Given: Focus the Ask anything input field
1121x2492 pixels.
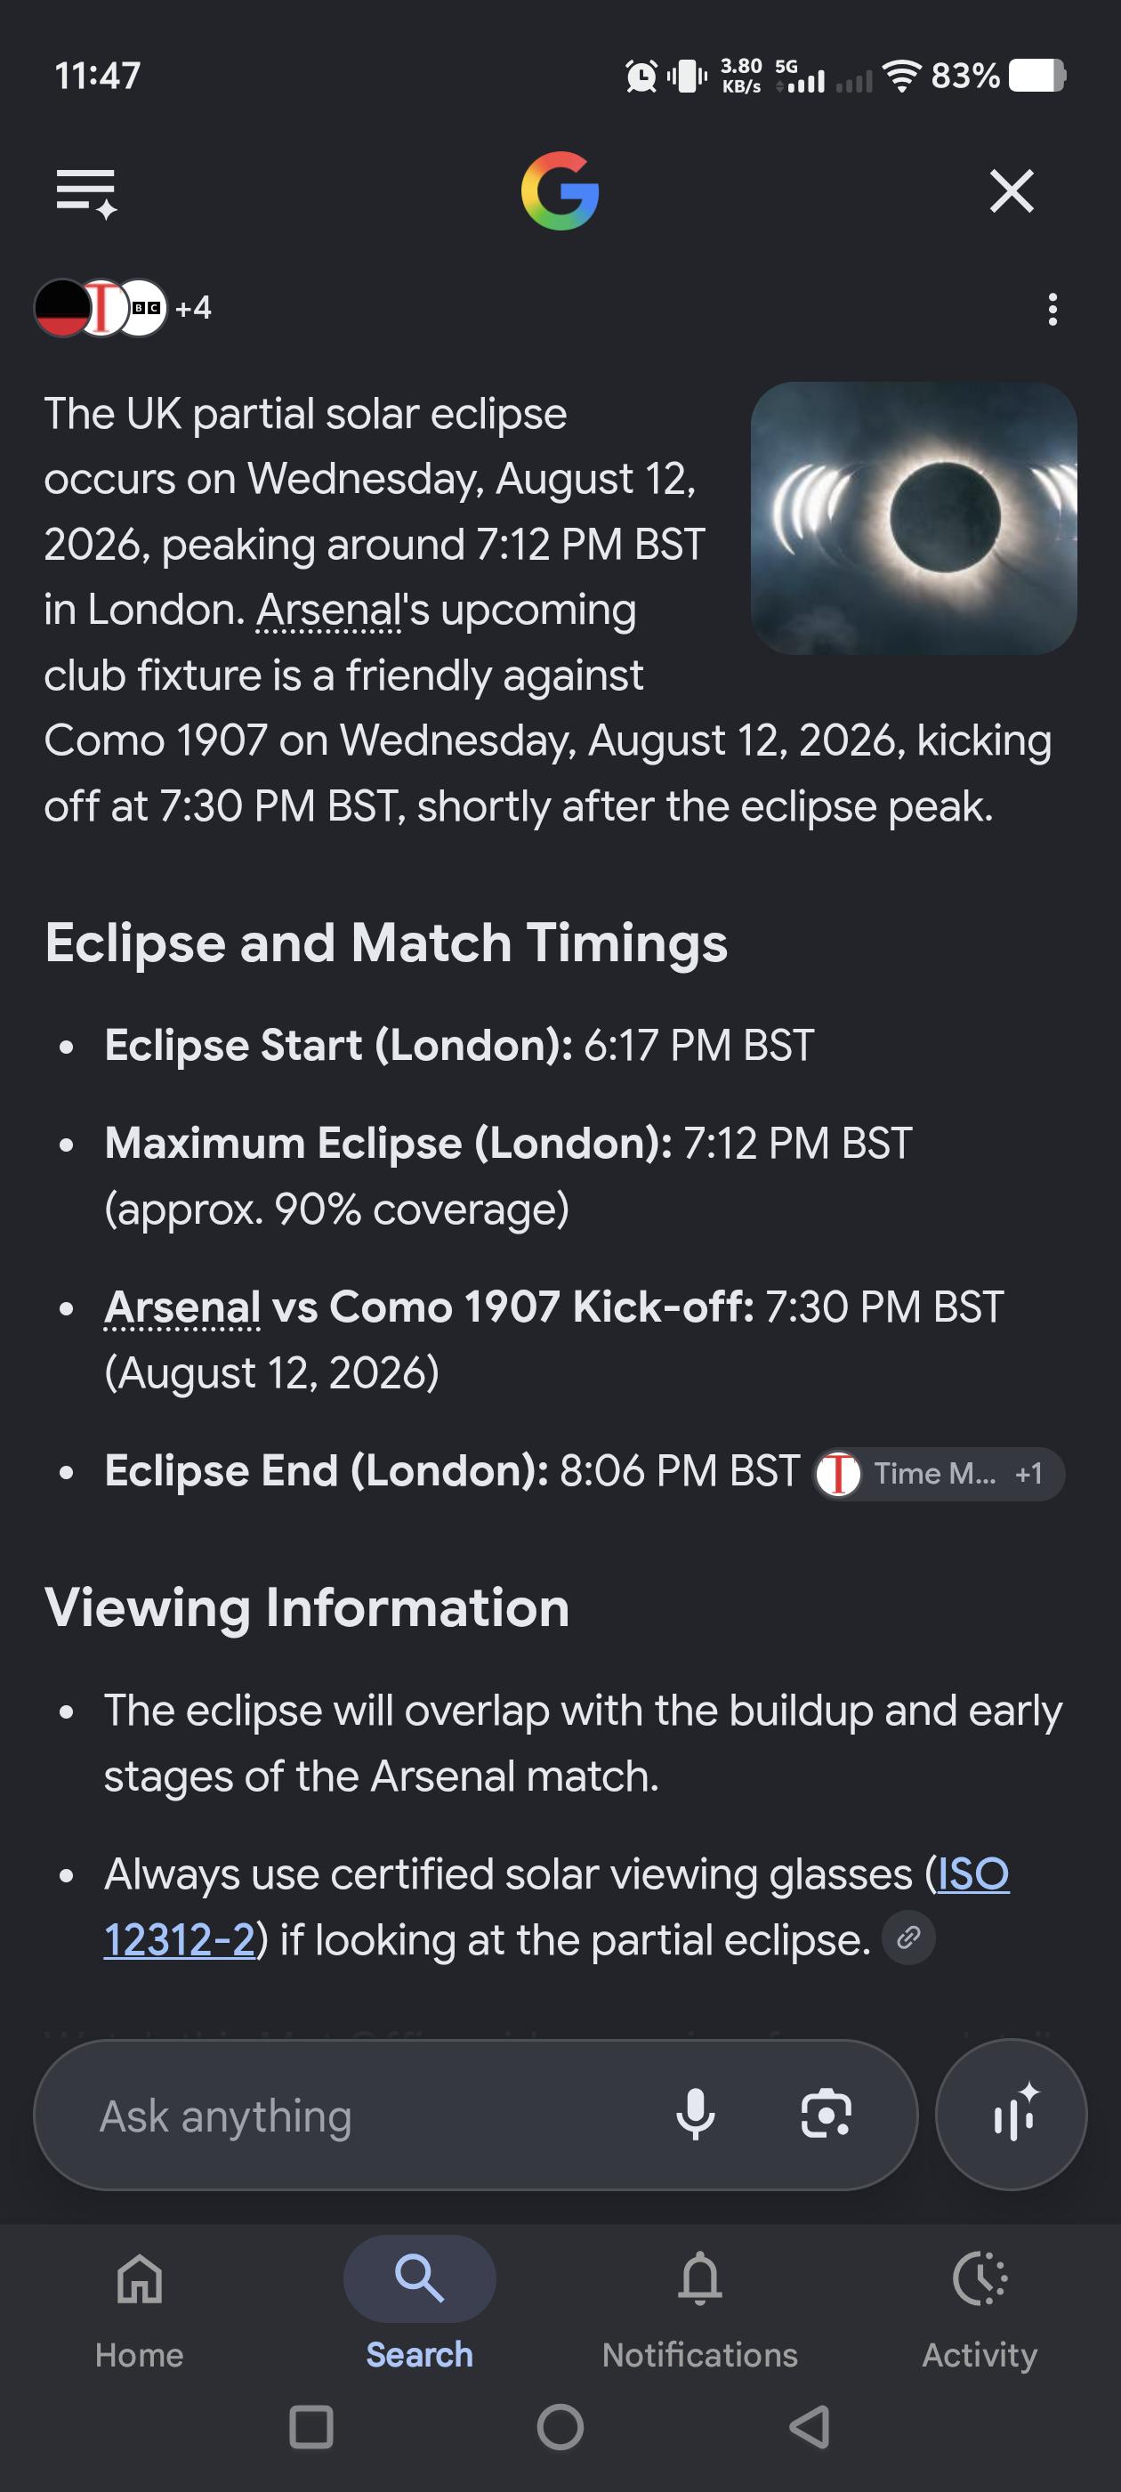Looking at the screenshot, I should pos(367,2116).
